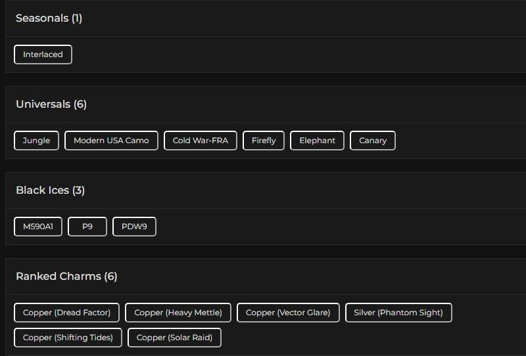Pick the Elephant universal skin tag
This screenshot has height=356, width=526.
317,141
